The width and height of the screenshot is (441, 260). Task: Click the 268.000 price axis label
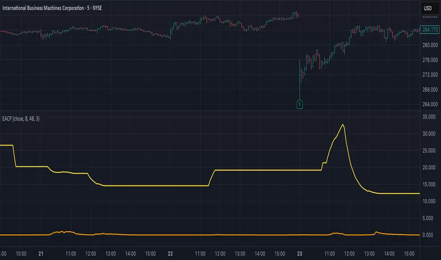click(x=430, y=90)
